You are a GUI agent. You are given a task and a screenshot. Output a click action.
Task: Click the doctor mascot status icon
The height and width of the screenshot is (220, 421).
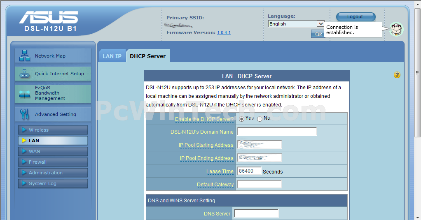tap(396, 29)
